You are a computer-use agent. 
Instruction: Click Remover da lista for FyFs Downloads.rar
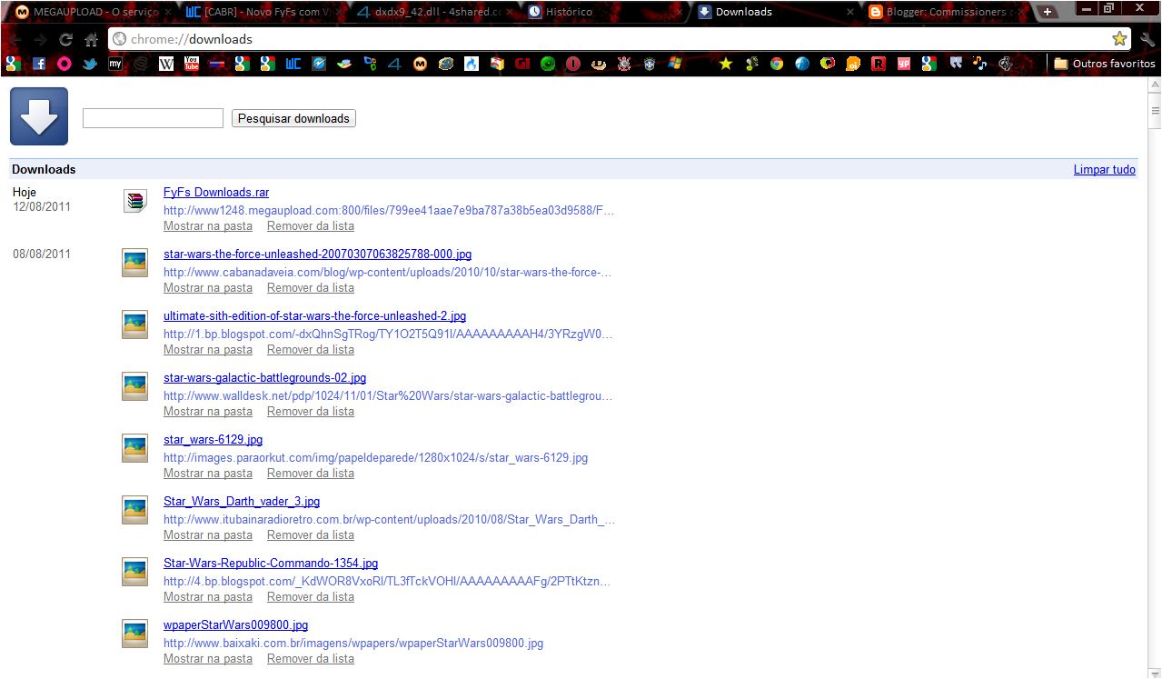[x=311, y=225]
